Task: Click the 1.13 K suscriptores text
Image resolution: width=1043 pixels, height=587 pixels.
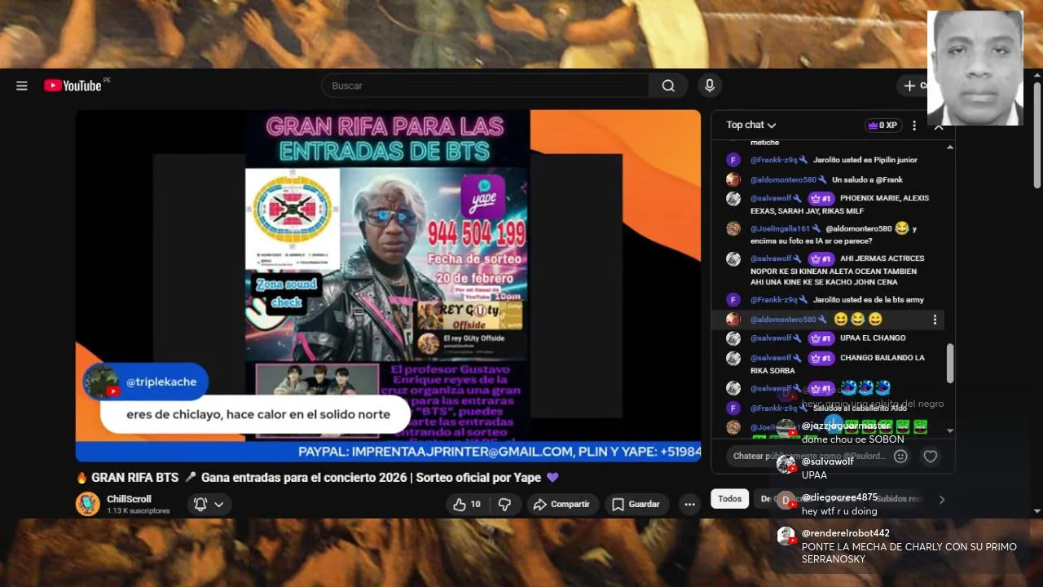Action: point(139,511)
